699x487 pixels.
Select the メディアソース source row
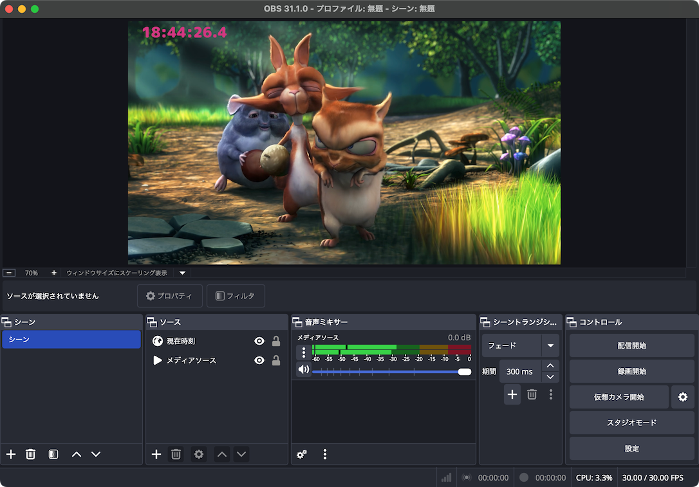point(217,360)
